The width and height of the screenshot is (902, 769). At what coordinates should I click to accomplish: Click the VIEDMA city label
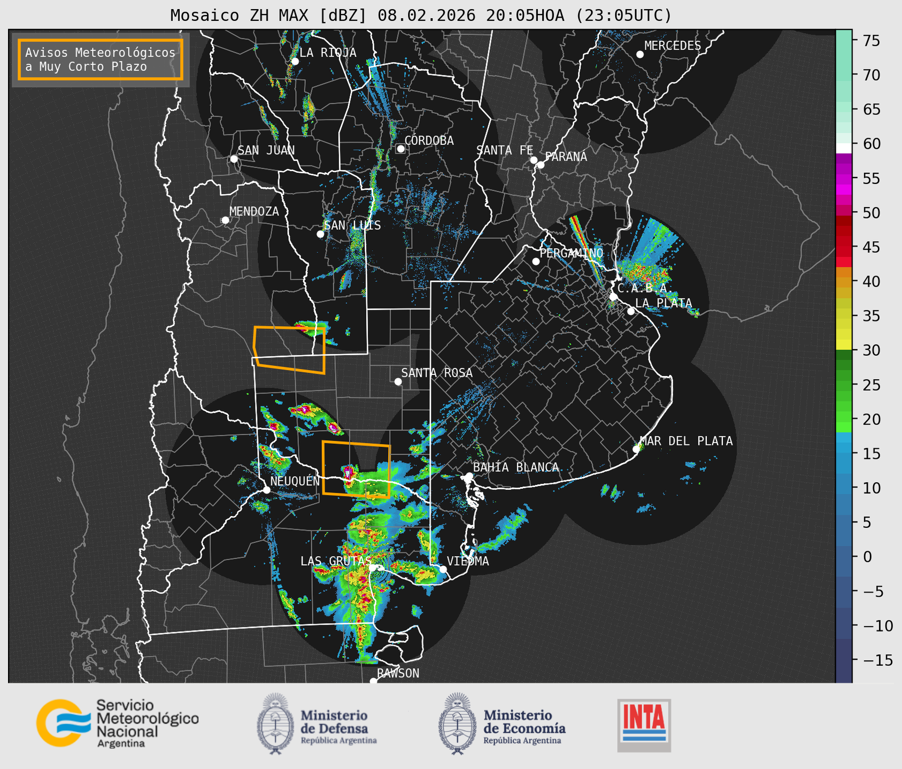tap(468, 561)
